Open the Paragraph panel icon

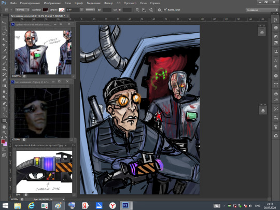click(x=276, y=67)
